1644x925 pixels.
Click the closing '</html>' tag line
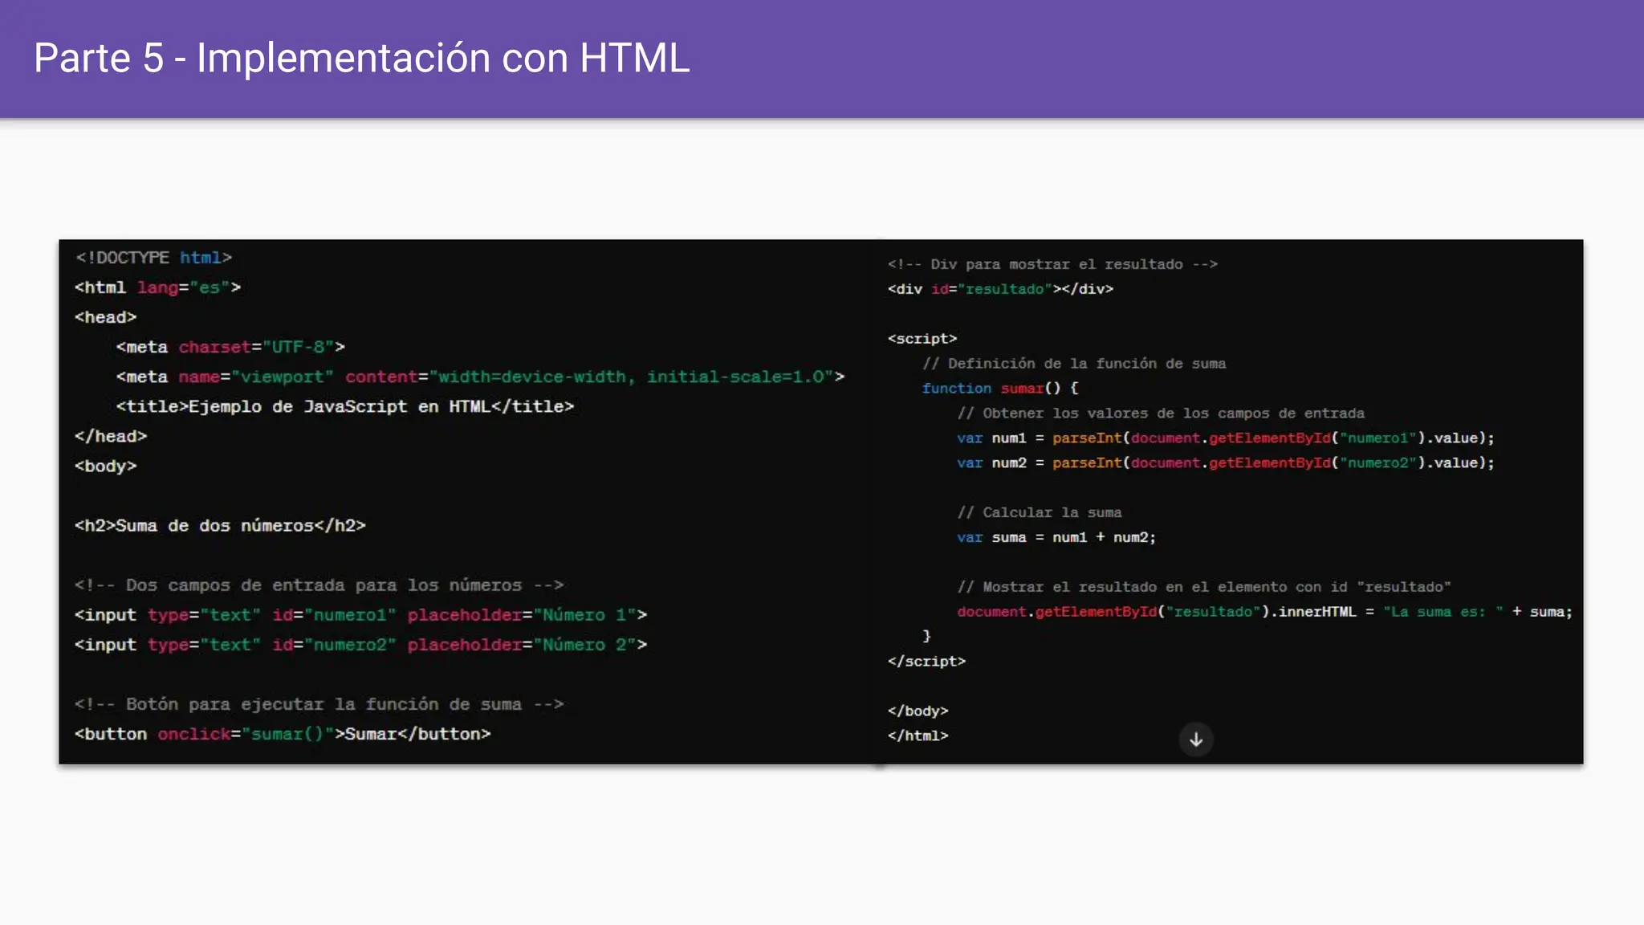point(918,736)
